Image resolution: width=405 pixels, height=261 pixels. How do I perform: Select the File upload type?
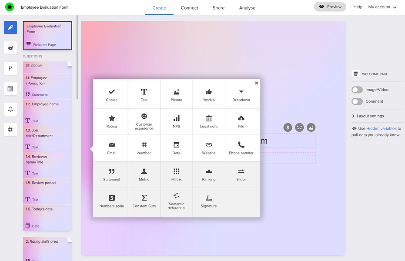pyautogui.click(x=241, y=122)
